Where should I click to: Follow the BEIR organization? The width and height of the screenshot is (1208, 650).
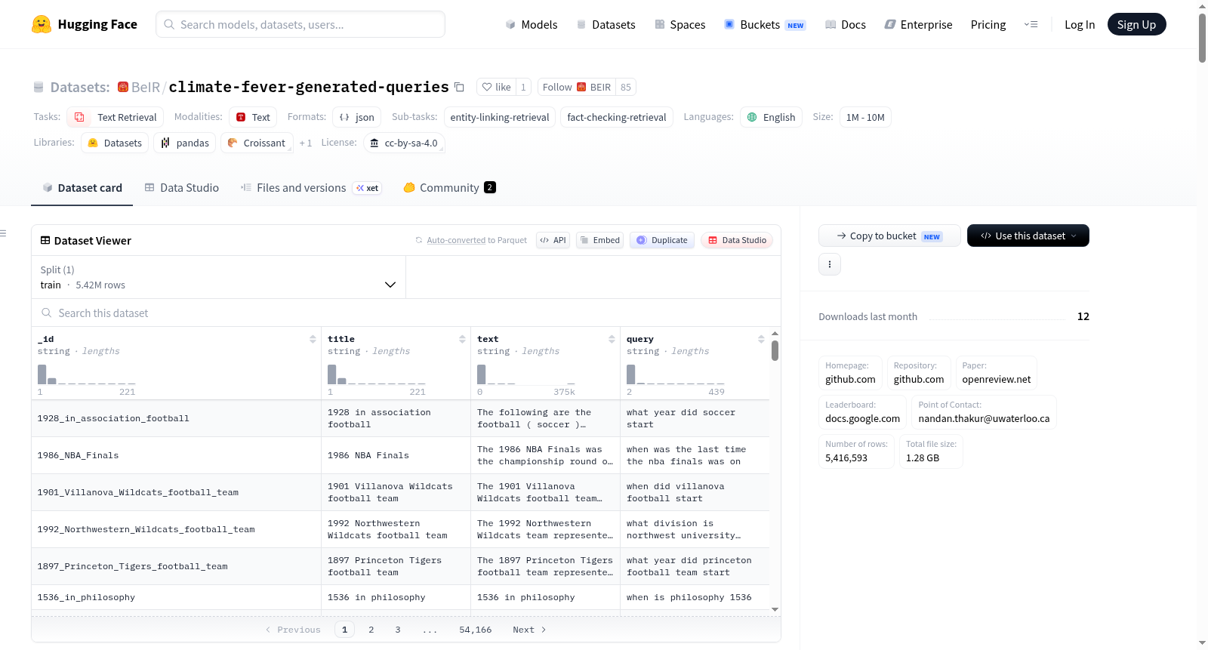[577, 87]
